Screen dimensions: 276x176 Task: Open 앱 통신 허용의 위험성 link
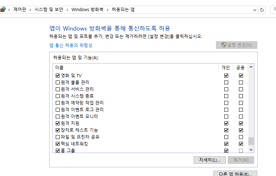71,45
